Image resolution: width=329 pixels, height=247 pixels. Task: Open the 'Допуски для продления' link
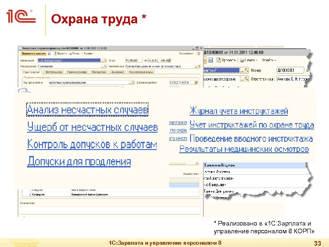coord(79,161)
